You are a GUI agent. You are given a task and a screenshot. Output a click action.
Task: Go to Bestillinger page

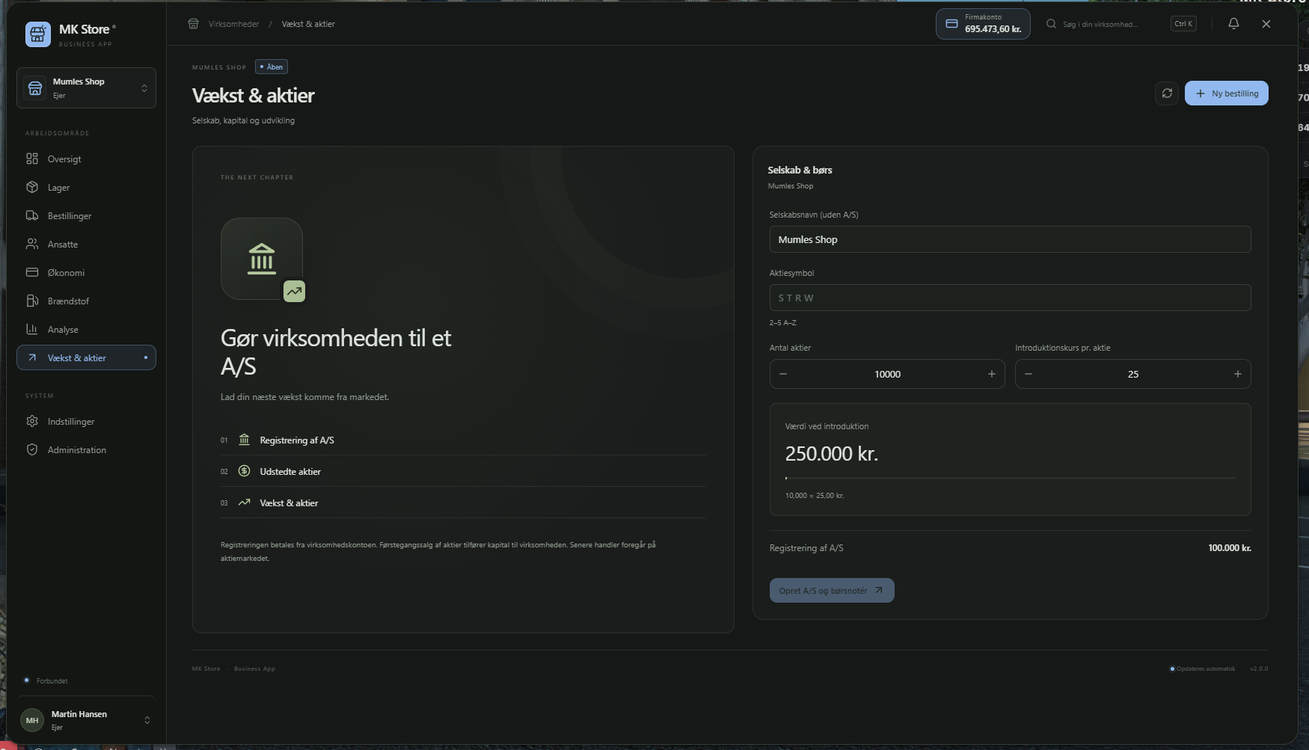coord(86,215)
